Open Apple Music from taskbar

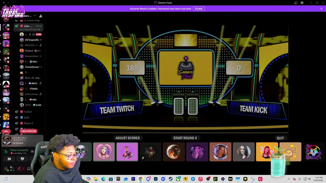pos(200,179)
